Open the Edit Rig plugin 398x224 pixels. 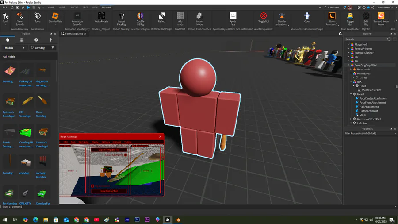(x=366, y=19)
